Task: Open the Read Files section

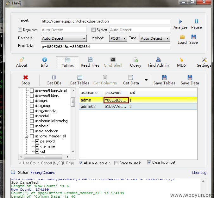Action: click(x=90, y=62)
